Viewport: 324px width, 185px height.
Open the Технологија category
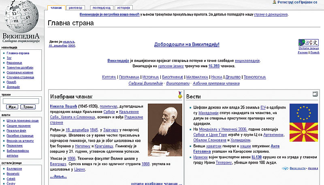255,77
